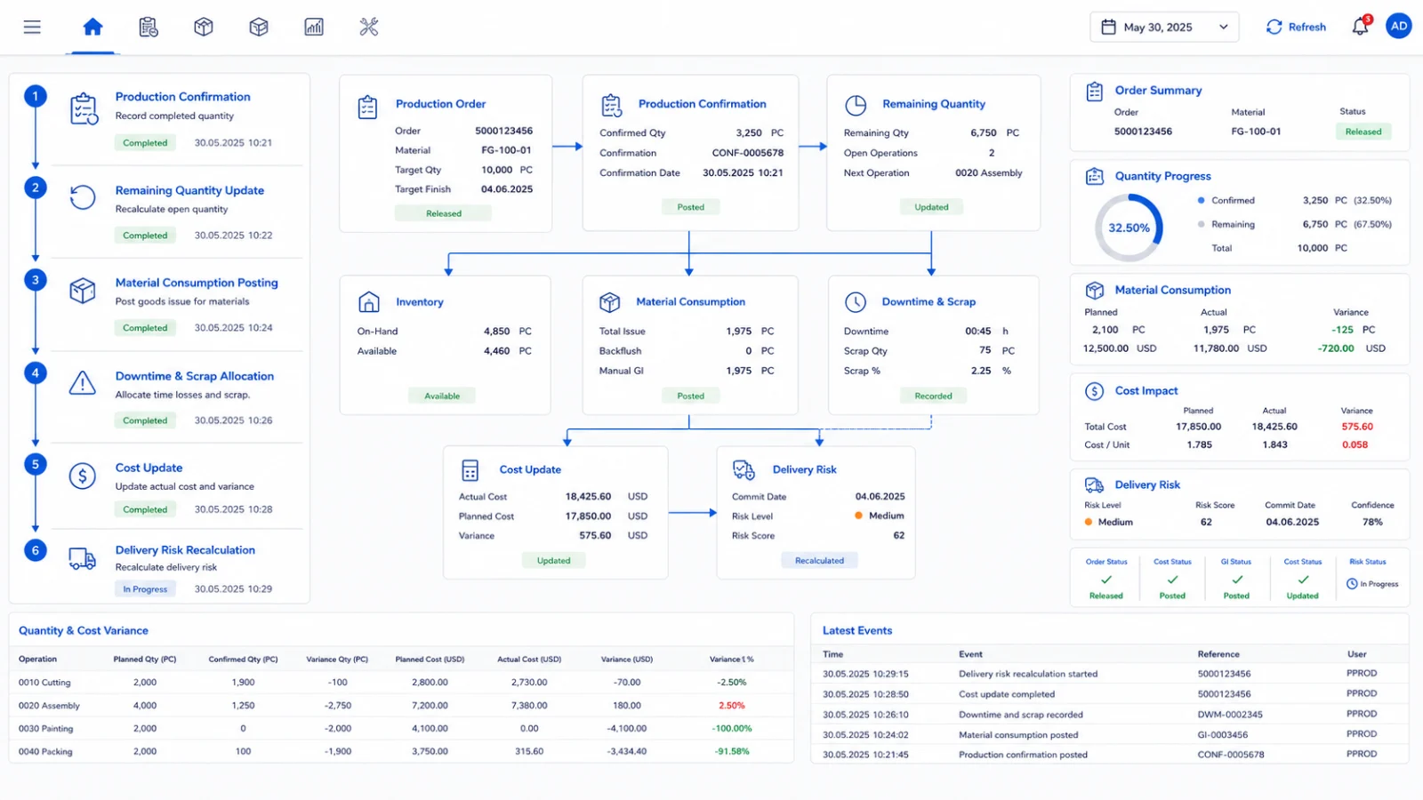Expand the May 30, 2025 date dropdown
The height and width of the screenshot is (800, 1423).
point(1164,27)
